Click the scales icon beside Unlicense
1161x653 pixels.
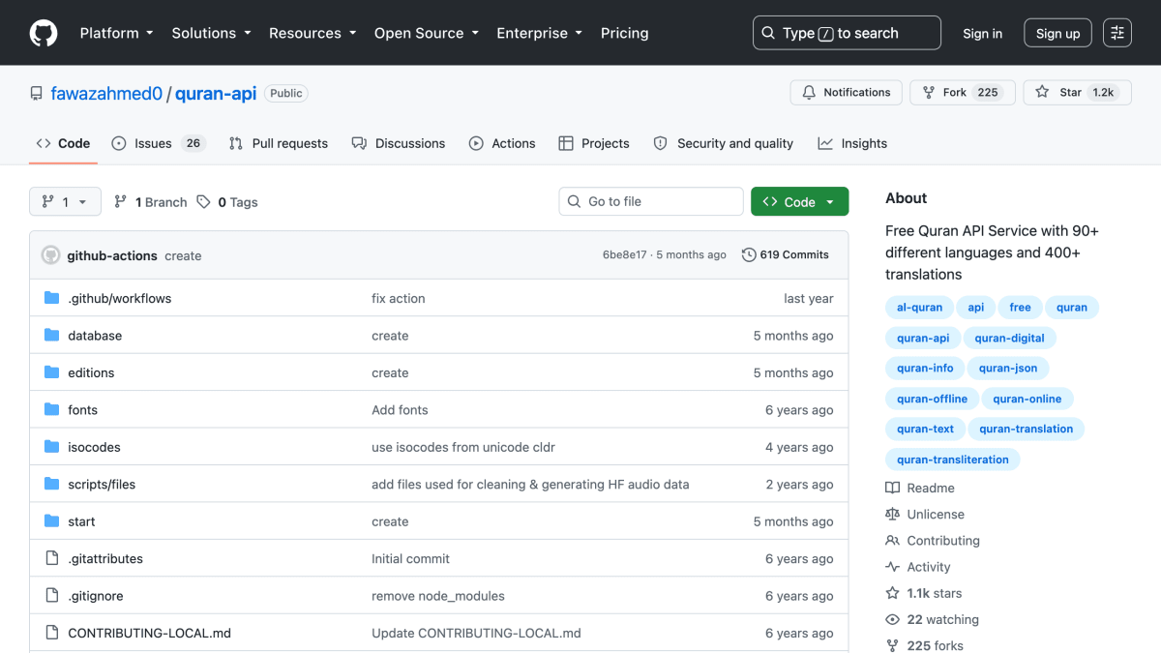point(893,515)
